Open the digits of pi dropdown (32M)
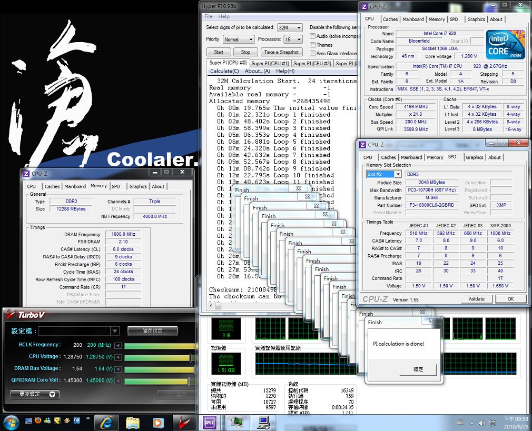 click(290, 28)
